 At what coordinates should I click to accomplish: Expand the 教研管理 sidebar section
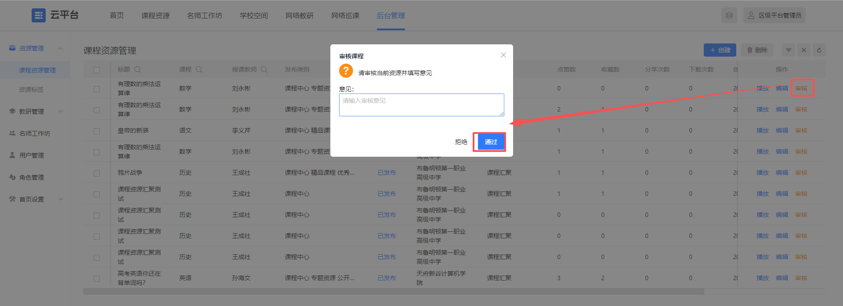coord(60,112)
